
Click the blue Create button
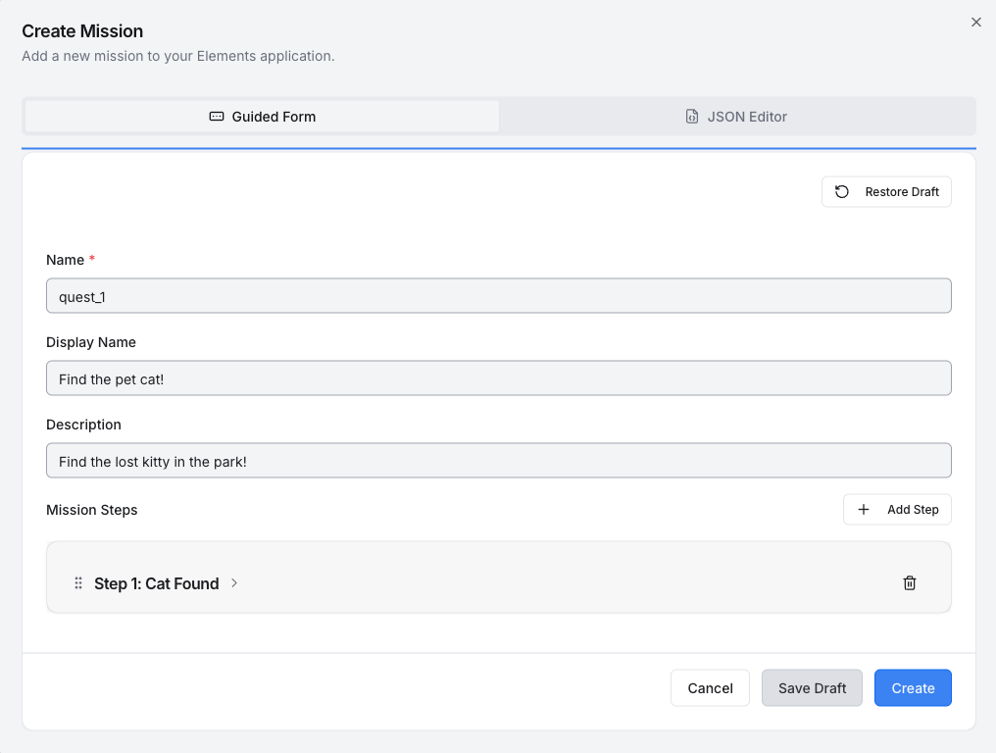[x=913, y=688]
